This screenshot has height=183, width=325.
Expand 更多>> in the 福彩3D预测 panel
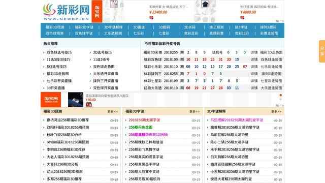[113, 112]
